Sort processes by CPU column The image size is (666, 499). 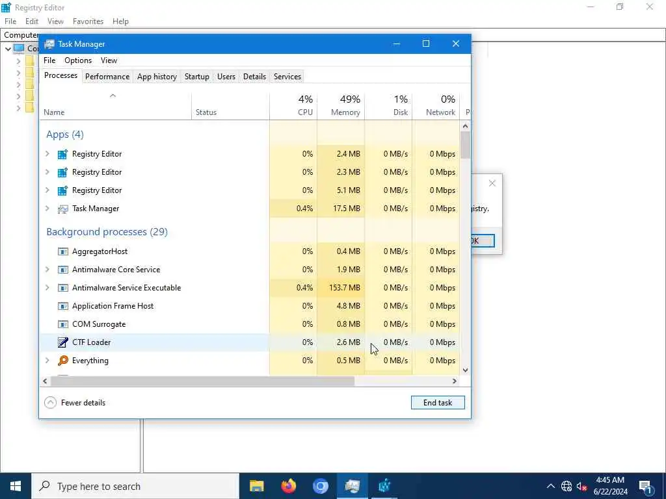click(293, 105)
